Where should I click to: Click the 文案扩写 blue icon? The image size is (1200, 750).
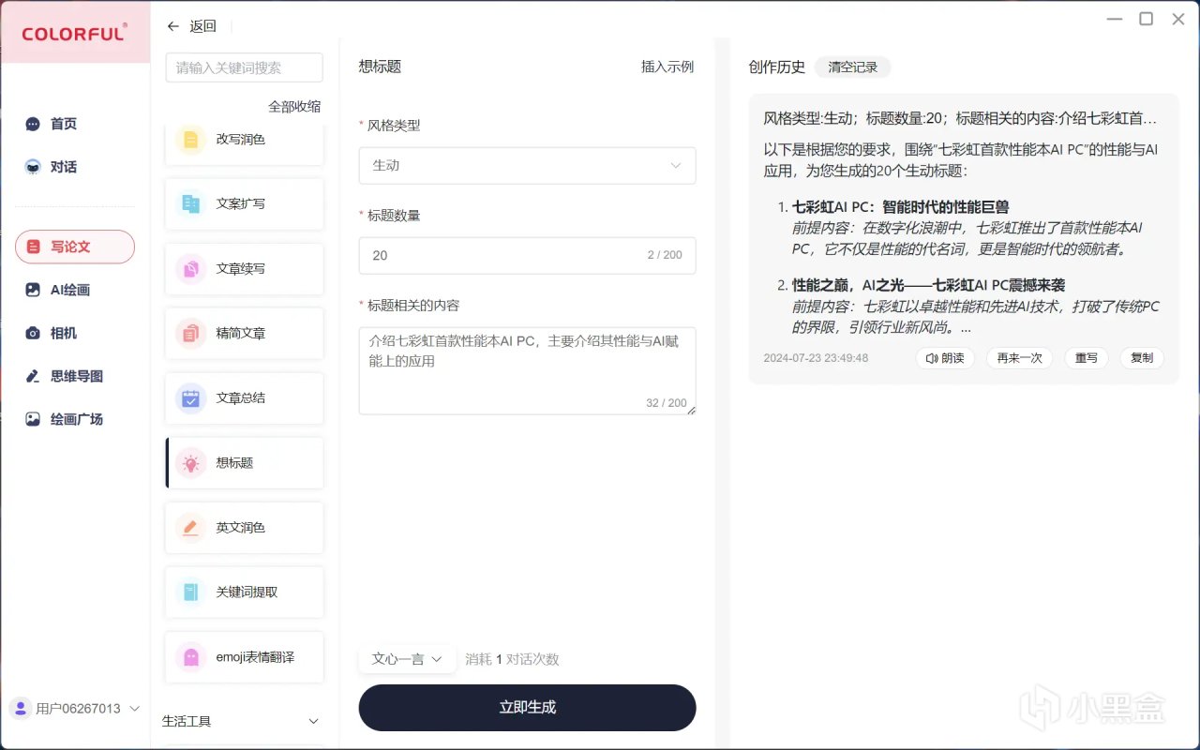click(191, 203)
